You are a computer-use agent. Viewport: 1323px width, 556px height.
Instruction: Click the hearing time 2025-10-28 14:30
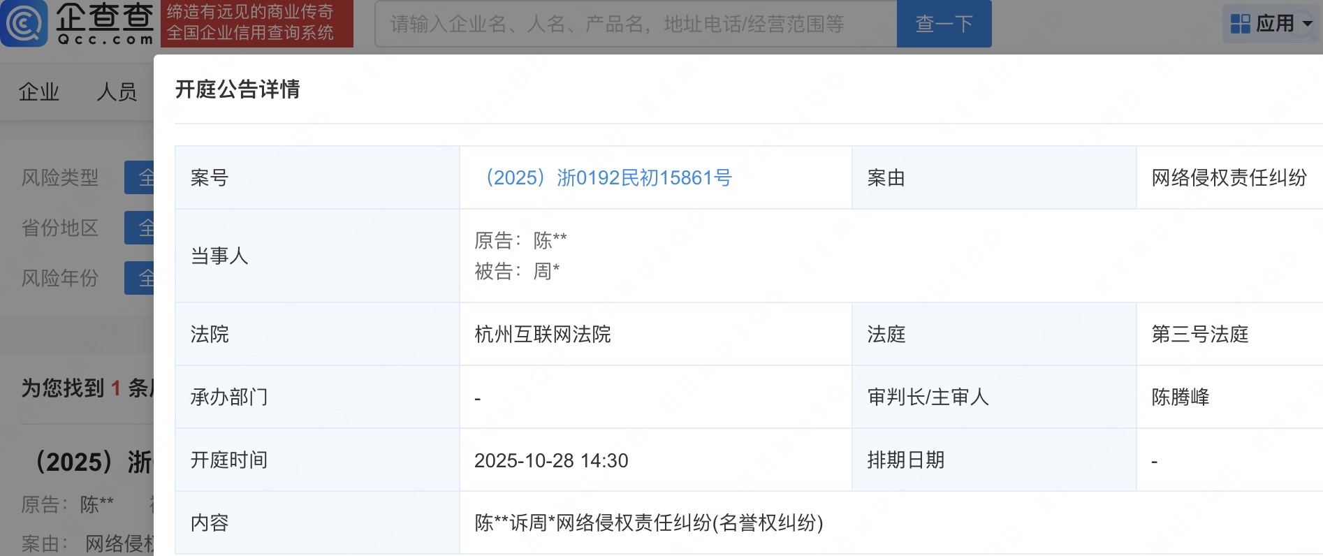(x=551, y=461)
